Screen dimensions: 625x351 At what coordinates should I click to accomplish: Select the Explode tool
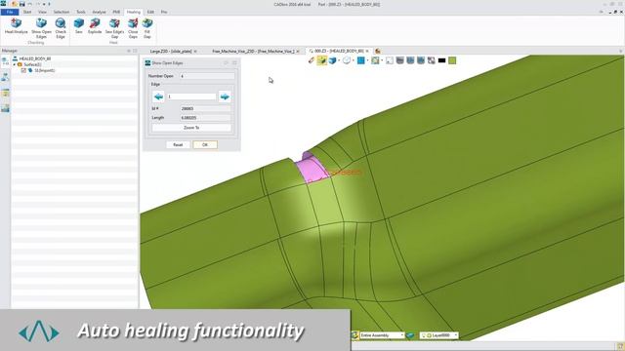95,26
